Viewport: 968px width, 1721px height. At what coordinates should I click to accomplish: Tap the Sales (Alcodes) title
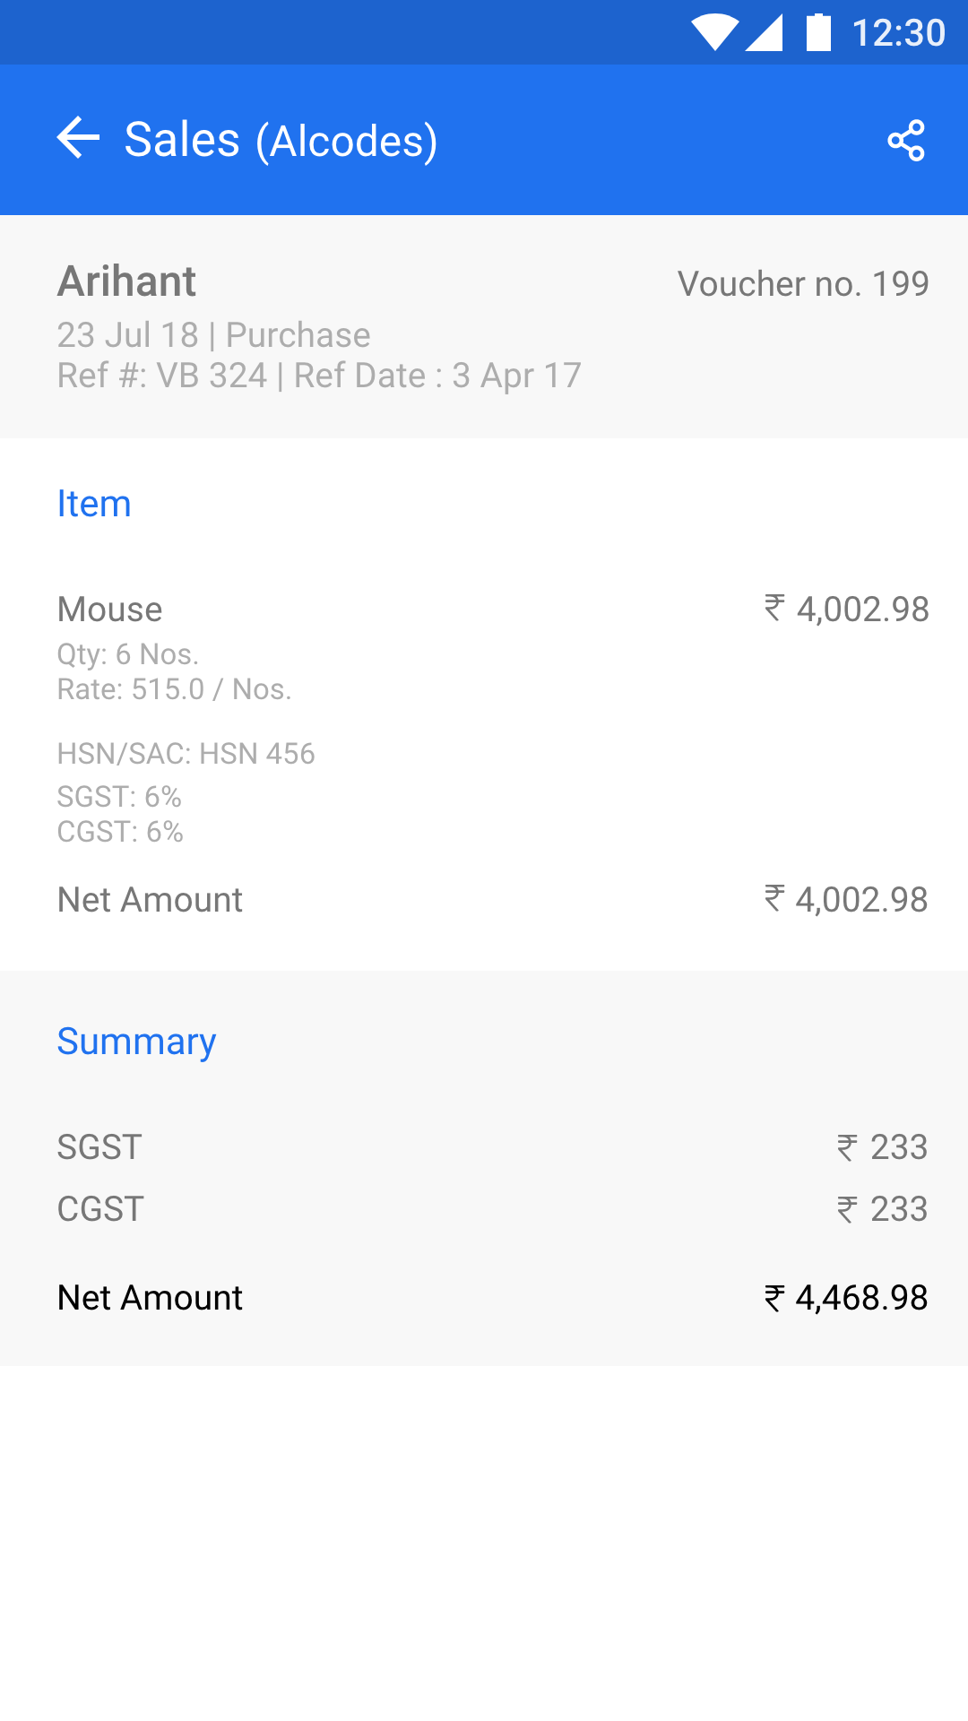click(x=281, y=141)
